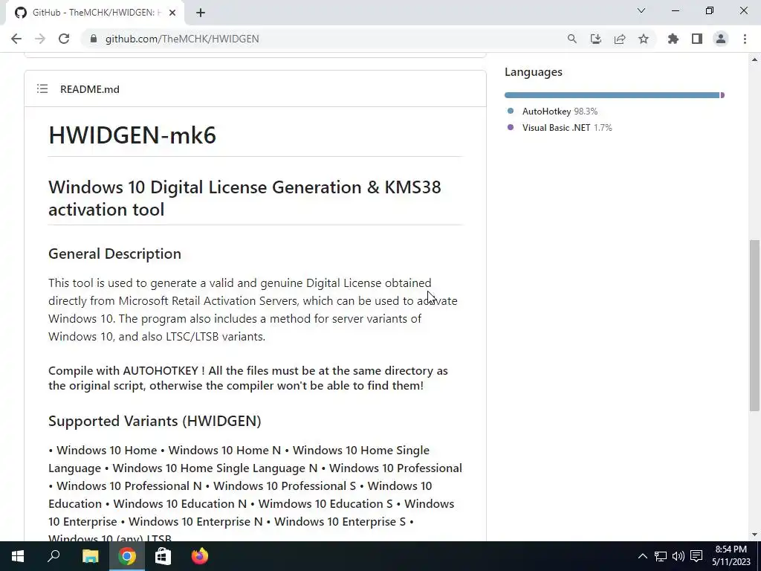Click the HWIDGEN-mk6 heading
Viewport: 761px width, 571px height.
132,135
